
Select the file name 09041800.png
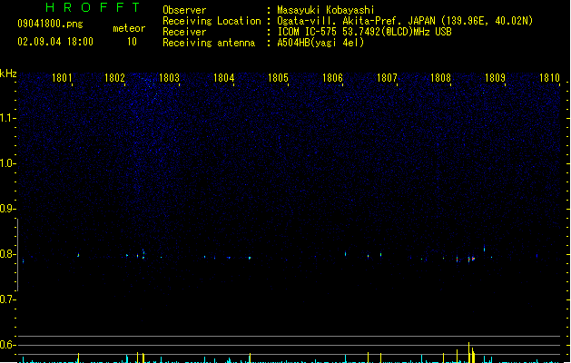tap(50, 24)
